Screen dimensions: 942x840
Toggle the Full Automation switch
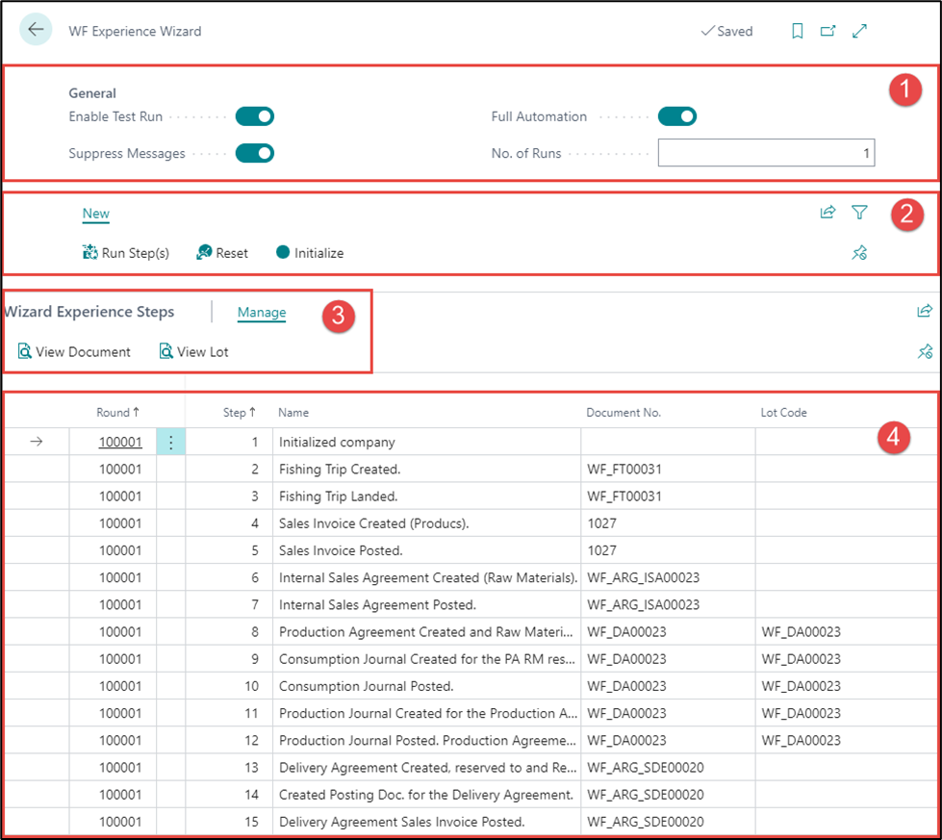tap(677, 116)
